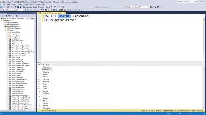Click the Undo icon in toolbar

point(55,7)
